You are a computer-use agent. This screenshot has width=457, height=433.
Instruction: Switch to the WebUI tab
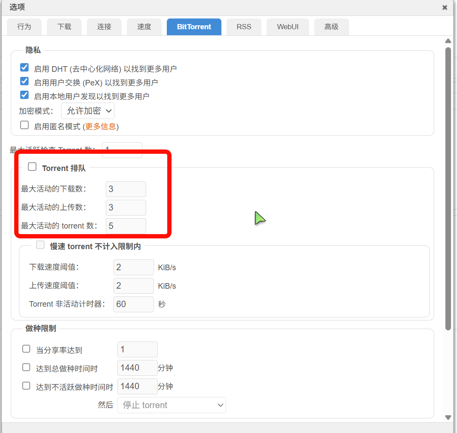click(x=288, y=27)
